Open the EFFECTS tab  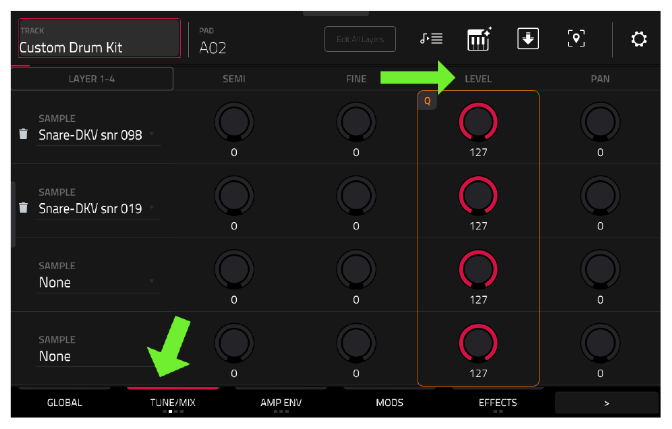[497, 403]
